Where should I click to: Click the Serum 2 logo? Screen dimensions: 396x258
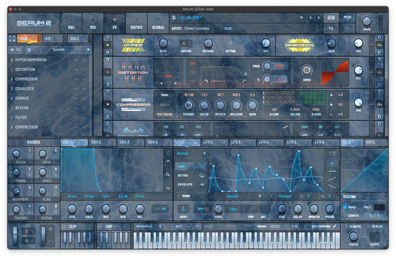tap(34, 23)
